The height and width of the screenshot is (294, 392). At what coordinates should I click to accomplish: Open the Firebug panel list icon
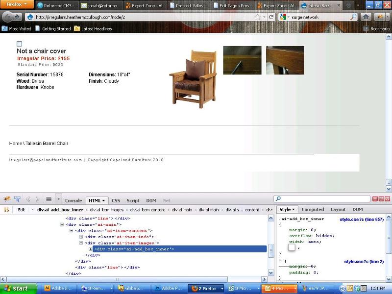(x=49, y=199)
